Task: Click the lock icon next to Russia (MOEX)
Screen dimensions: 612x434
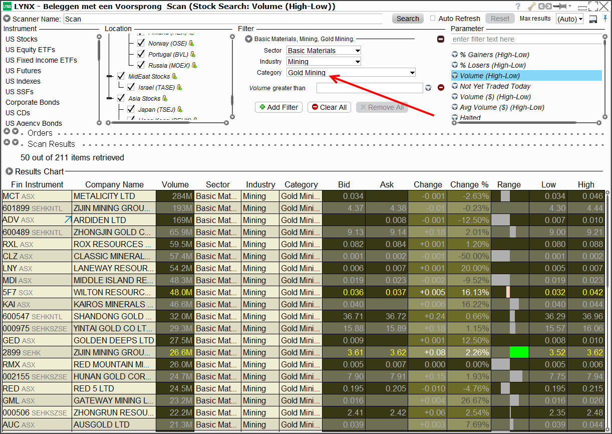Action: [x=194, y=66]
